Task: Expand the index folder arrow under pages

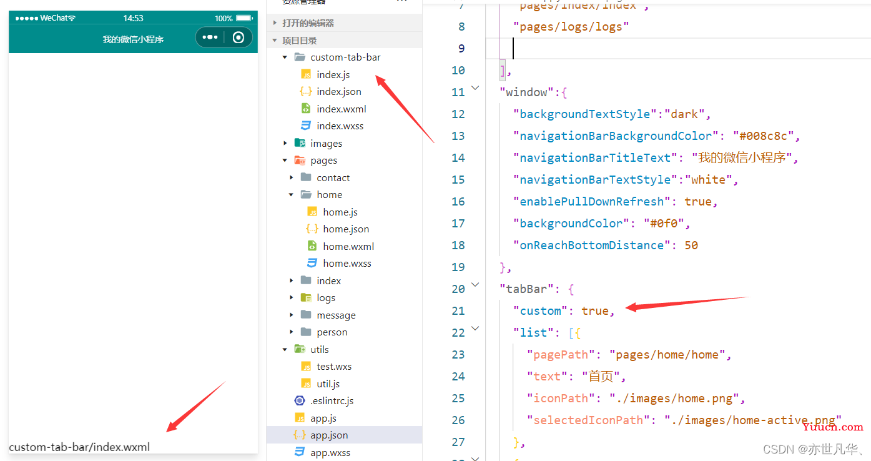Action: (x=292, y=280)
